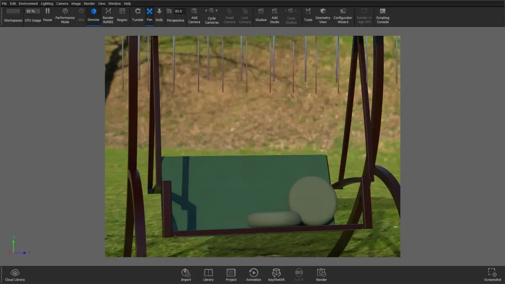This screenshot has width=505, height=284.
Task: Select the Tumble camera tool
Action: tap(138, 15)
